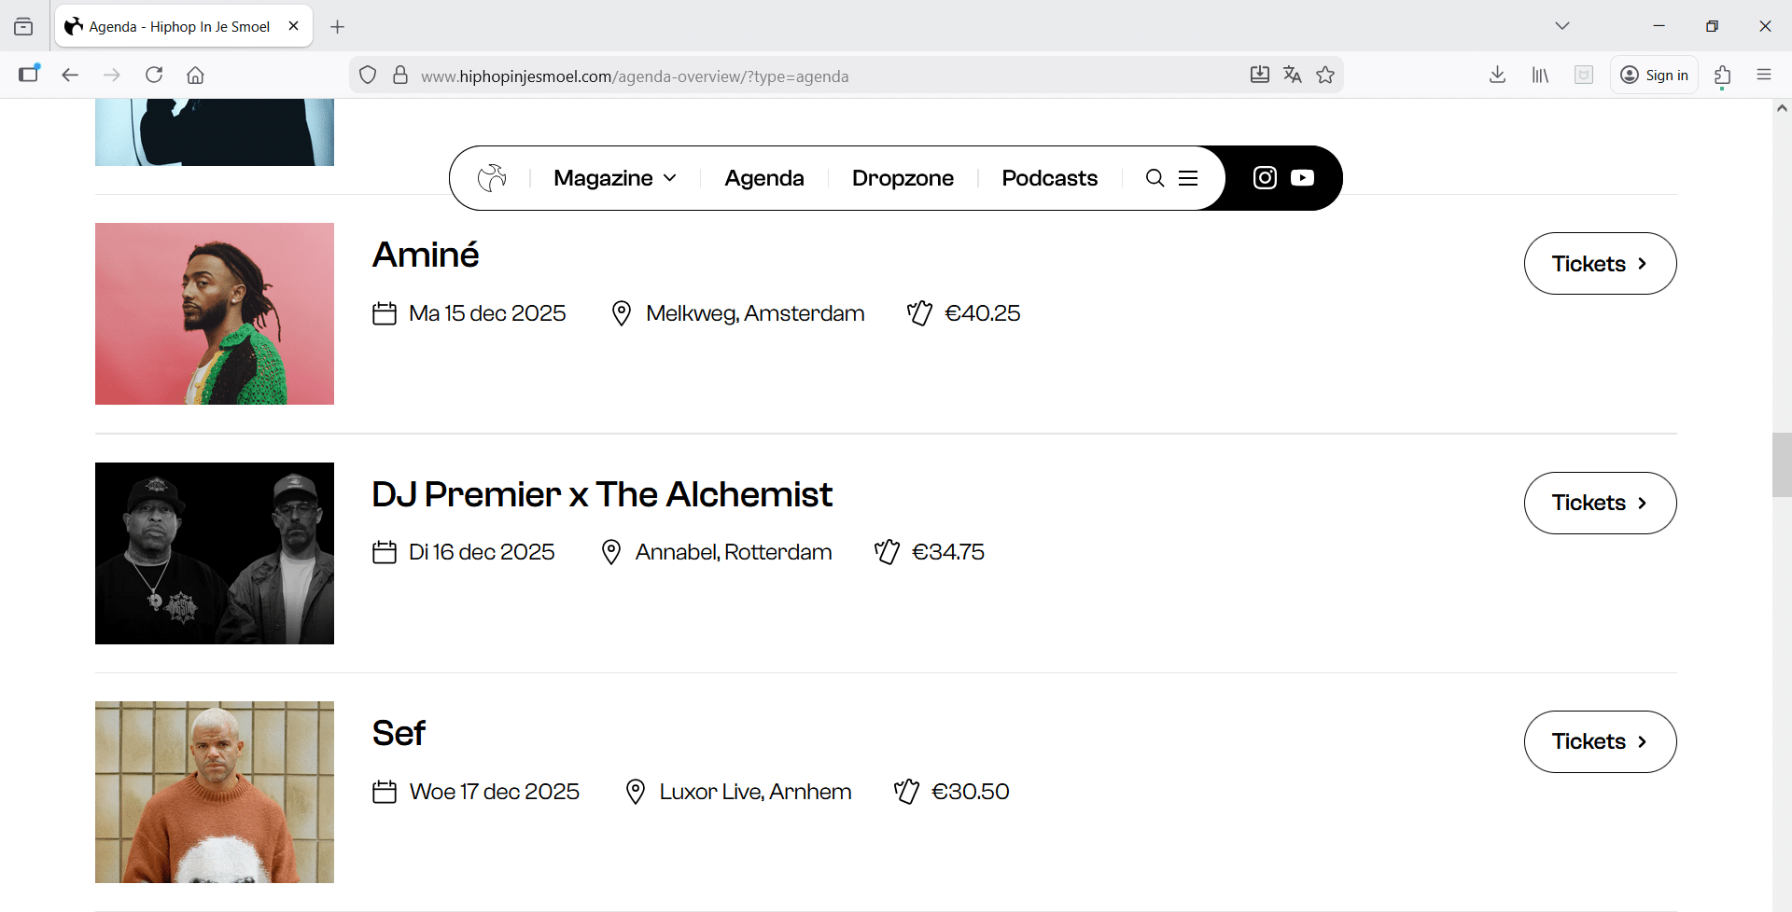Image resolution: width=1792 pixels, height=912 pixels.
Task: Click the page vertical scrollbar thumb
Action: click(x=1782, y=465)
